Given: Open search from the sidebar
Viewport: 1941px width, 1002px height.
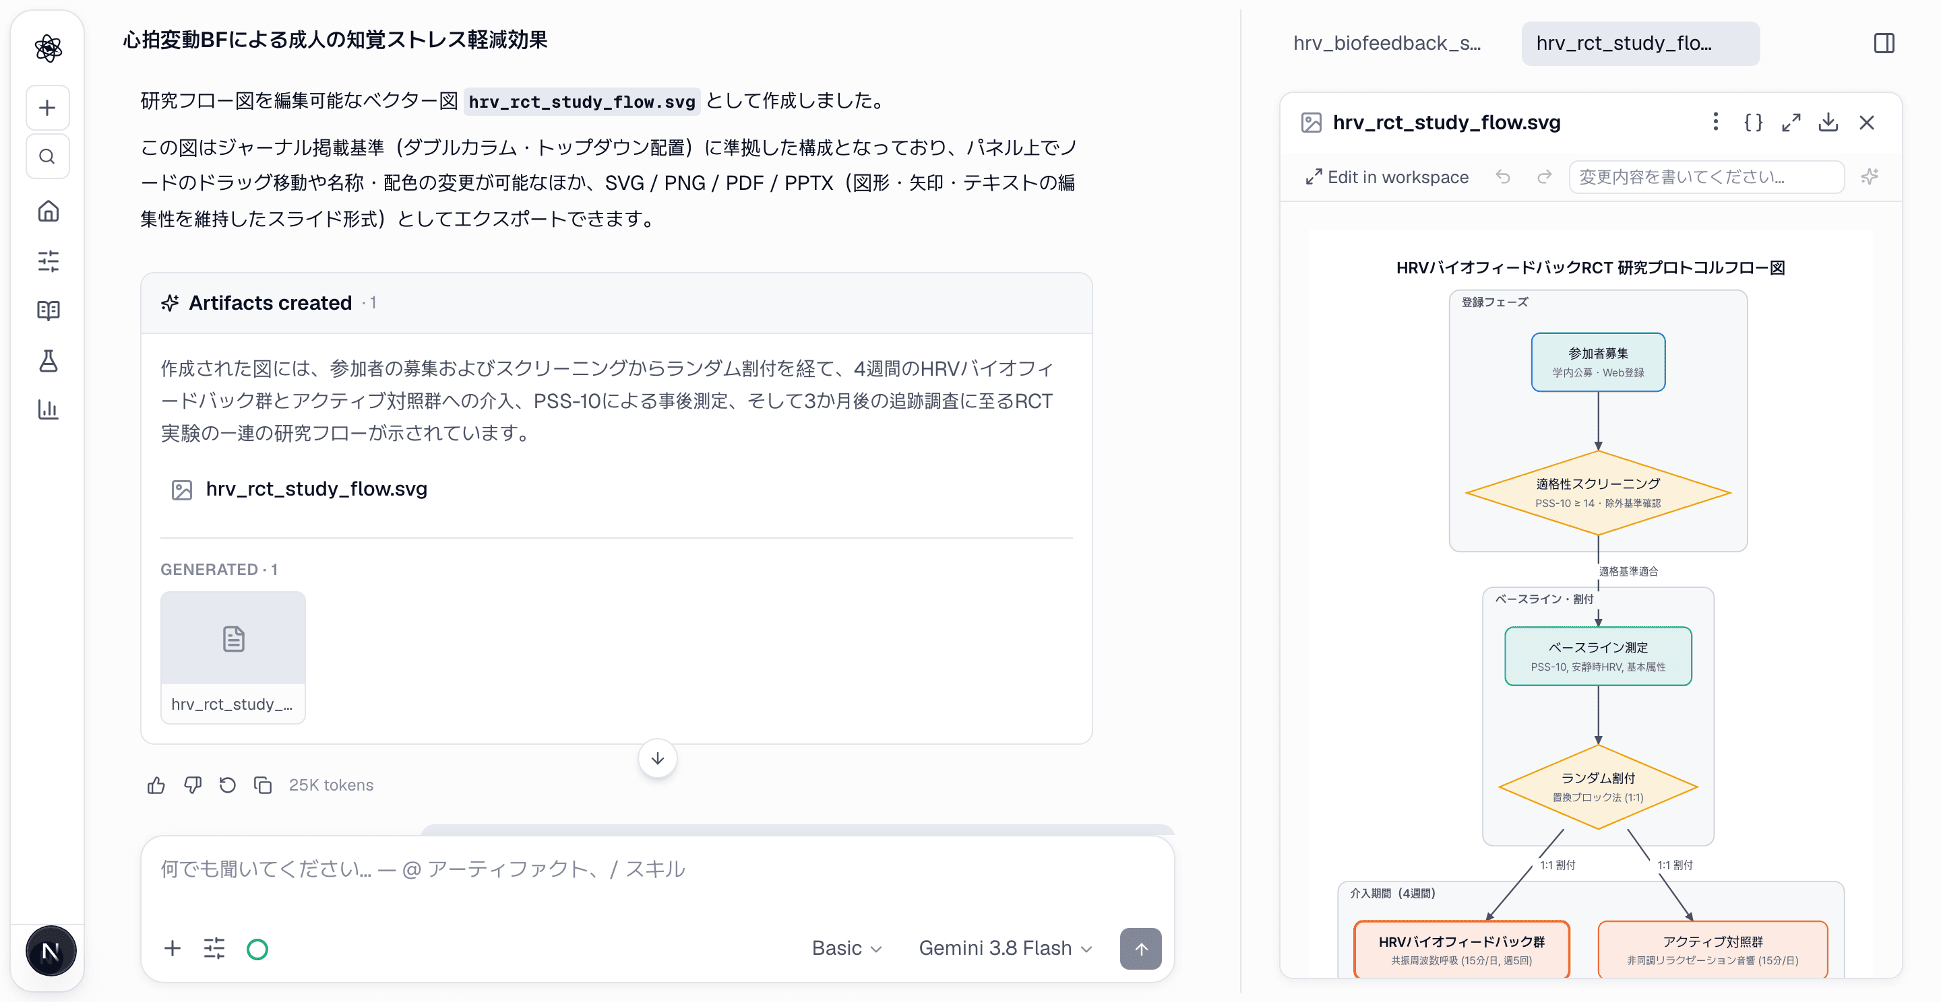Looking at the screenshot, I should (47, 157).
